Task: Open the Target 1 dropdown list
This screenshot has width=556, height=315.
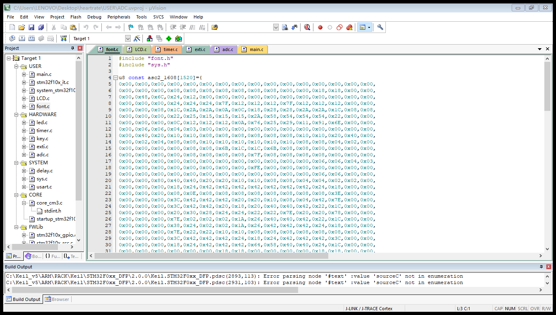Action: coord(128,39)
